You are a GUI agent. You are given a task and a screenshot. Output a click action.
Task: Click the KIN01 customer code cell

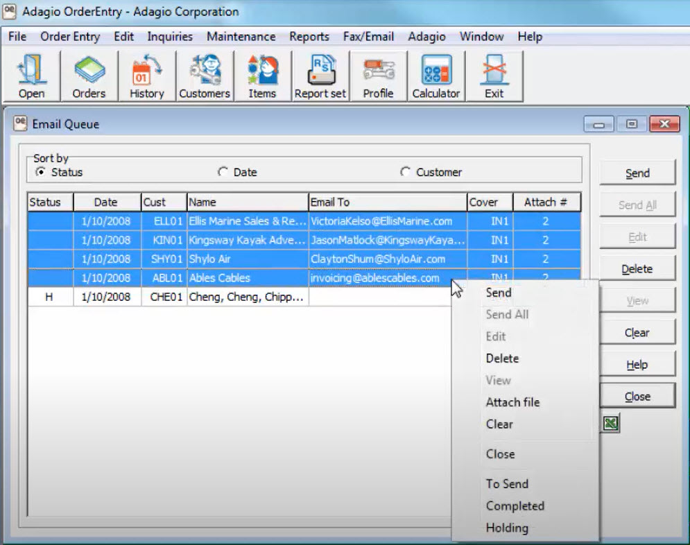164,240
